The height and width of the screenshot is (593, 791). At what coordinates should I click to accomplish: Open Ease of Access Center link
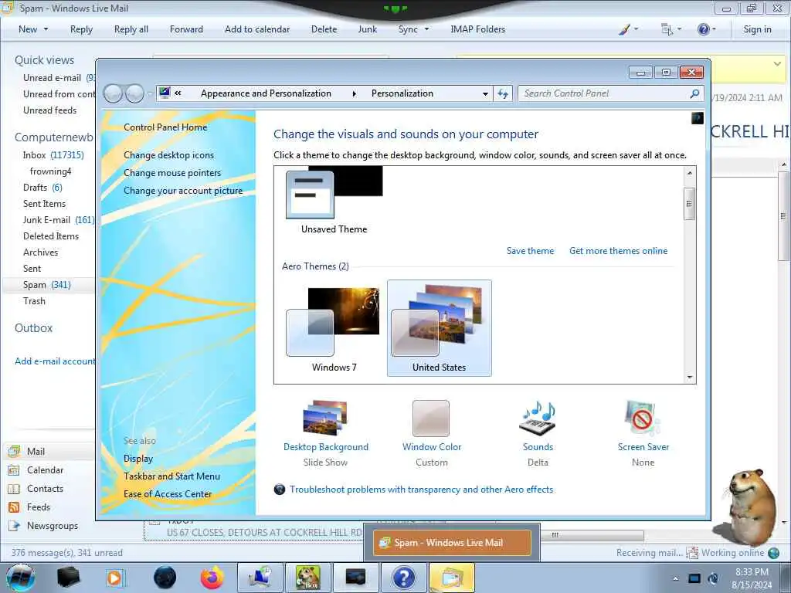point(168,493)
